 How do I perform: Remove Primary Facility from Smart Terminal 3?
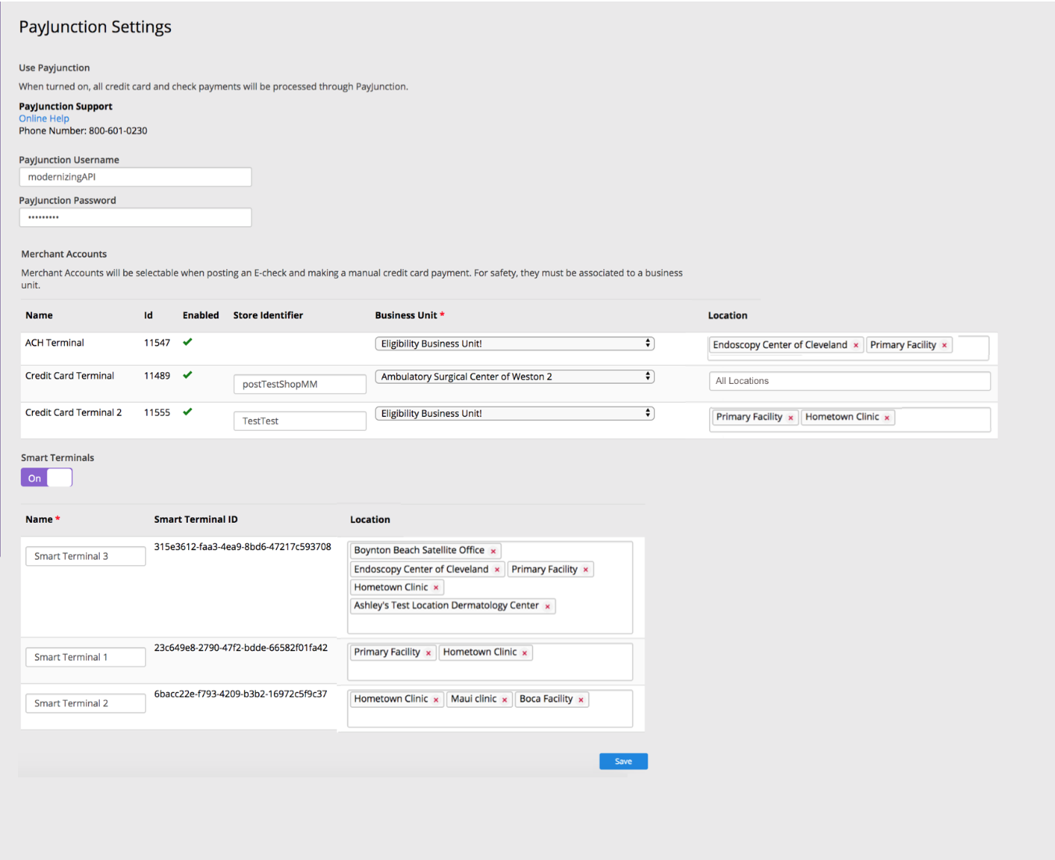click(585, 570)
